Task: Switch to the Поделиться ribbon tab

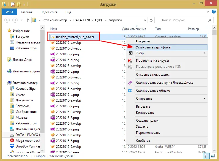Action: pyautogui.click(x=49, y=12)
